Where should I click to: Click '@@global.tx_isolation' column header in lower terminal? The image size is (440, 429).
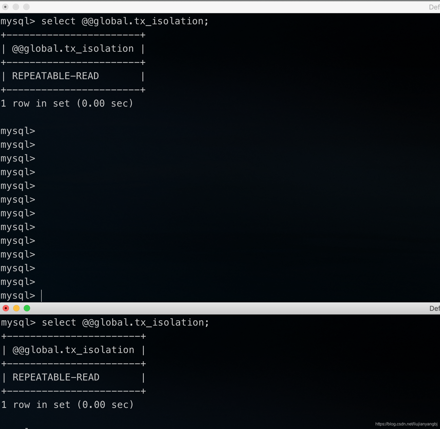click(x=73, y=350)
